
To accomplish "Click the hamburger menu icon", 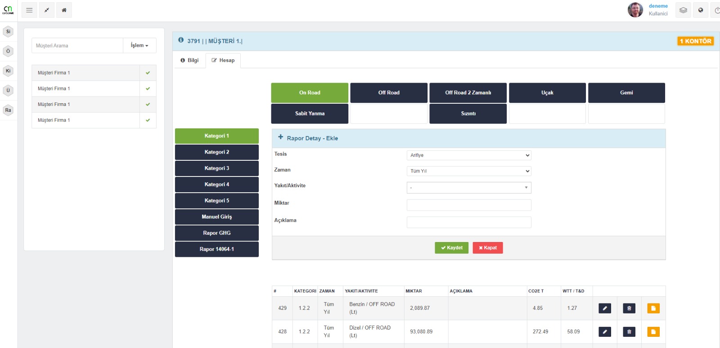I will tap(29, 10).
